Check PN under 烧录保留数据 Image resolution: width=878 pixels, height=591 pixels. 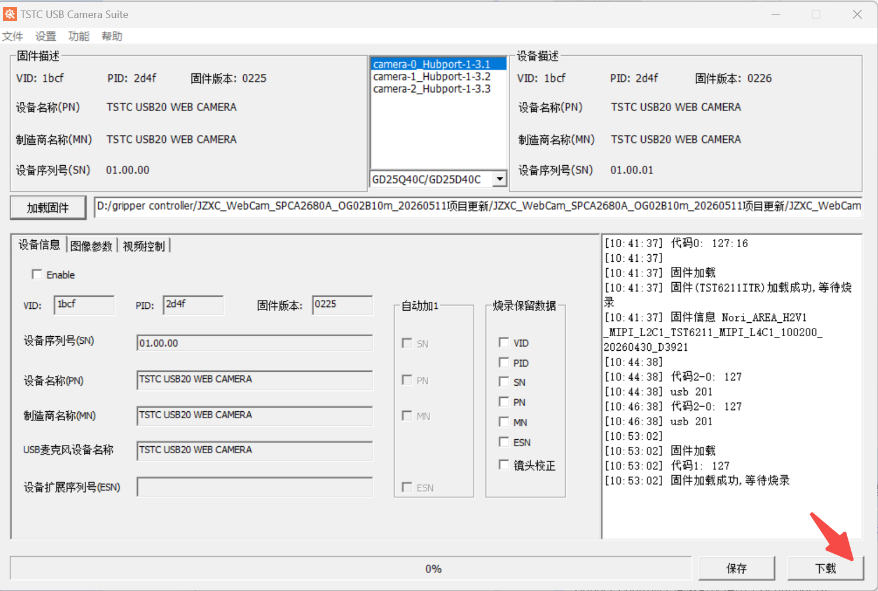click(x=504, y=402)
